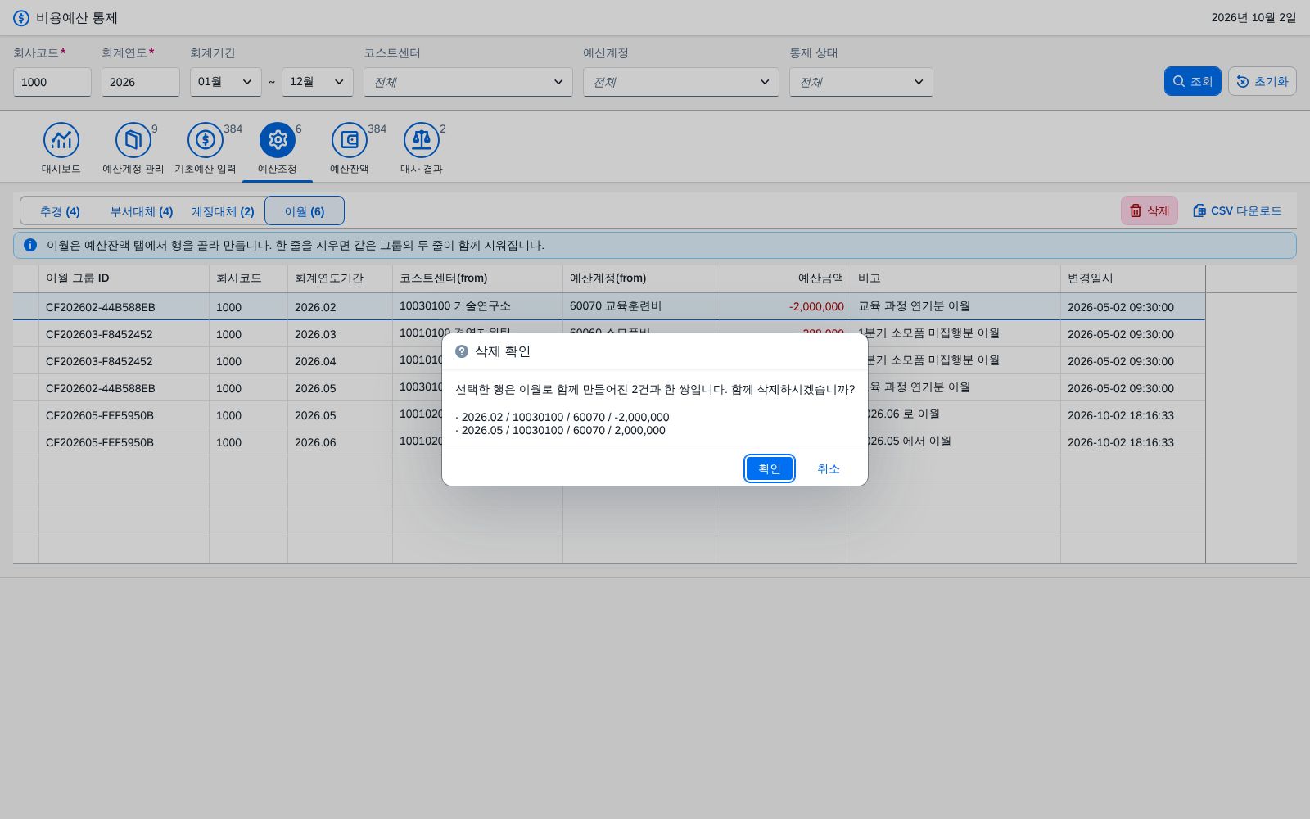Click the 조회 search button text
The height and width of the screenshot is (819, 1310).
coord(1201,81)
